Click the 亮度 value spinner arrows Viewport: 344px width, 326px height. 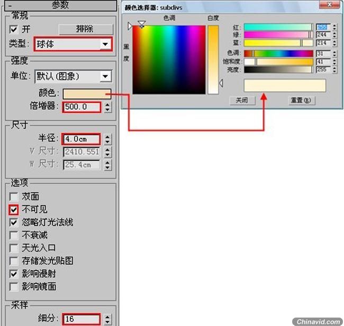[334, 69]
